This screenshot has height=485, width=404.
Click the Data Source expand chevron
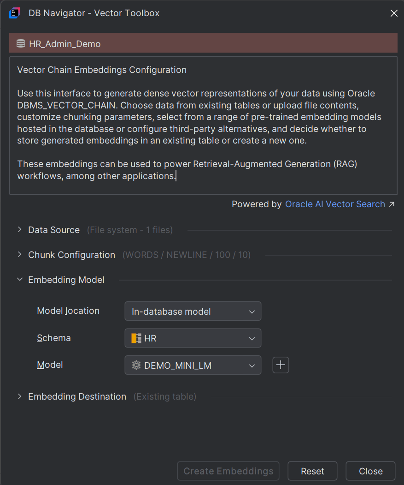click(x=19, y=229)
